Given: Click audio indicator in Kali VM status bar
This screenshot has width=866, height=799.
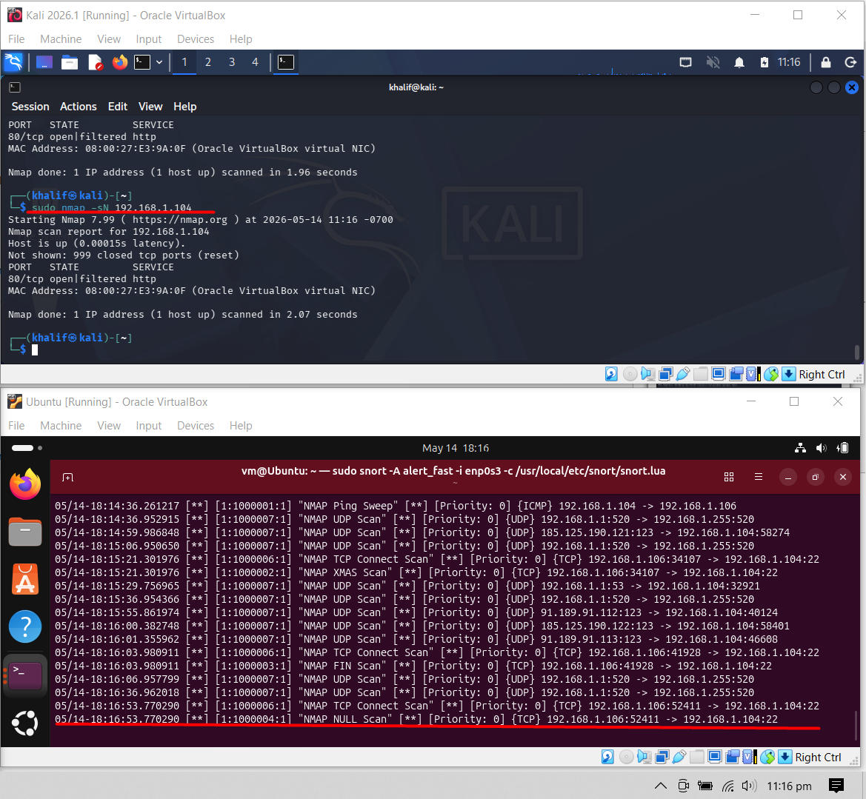Looking at the screenshot, I should click(x=648, y=374).
